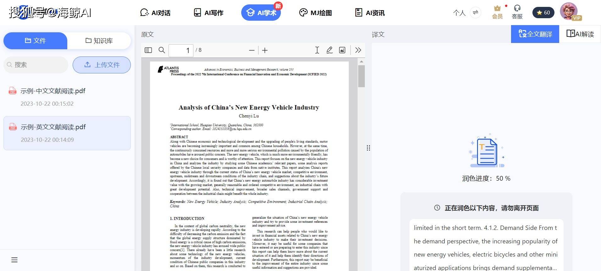Zoom out the PDF document
Screen dimensions: 601x271
point(252,50)
